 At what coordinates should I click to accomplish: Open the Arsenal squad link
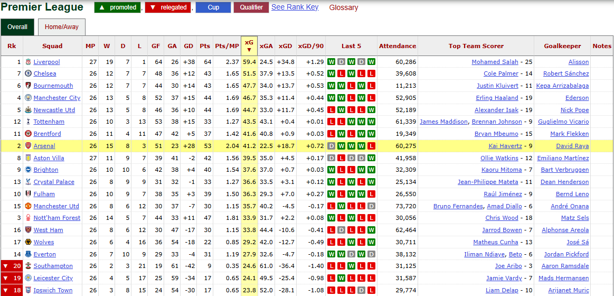click(44, 146)
